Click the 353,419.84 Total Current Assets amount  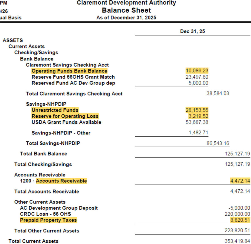coord(237,241)
